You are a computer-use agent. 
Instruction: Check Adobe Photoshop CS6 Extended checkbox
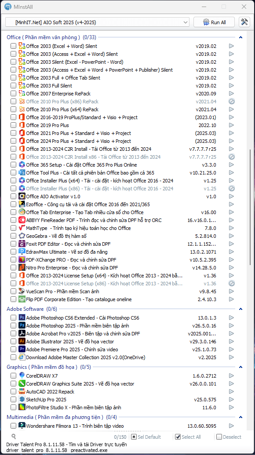coord(13,318)
